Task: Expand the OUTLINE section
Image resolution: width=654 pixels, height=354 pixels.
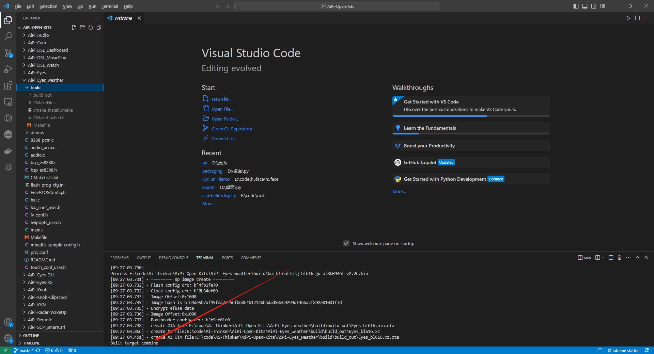Action: pos(60,336)
